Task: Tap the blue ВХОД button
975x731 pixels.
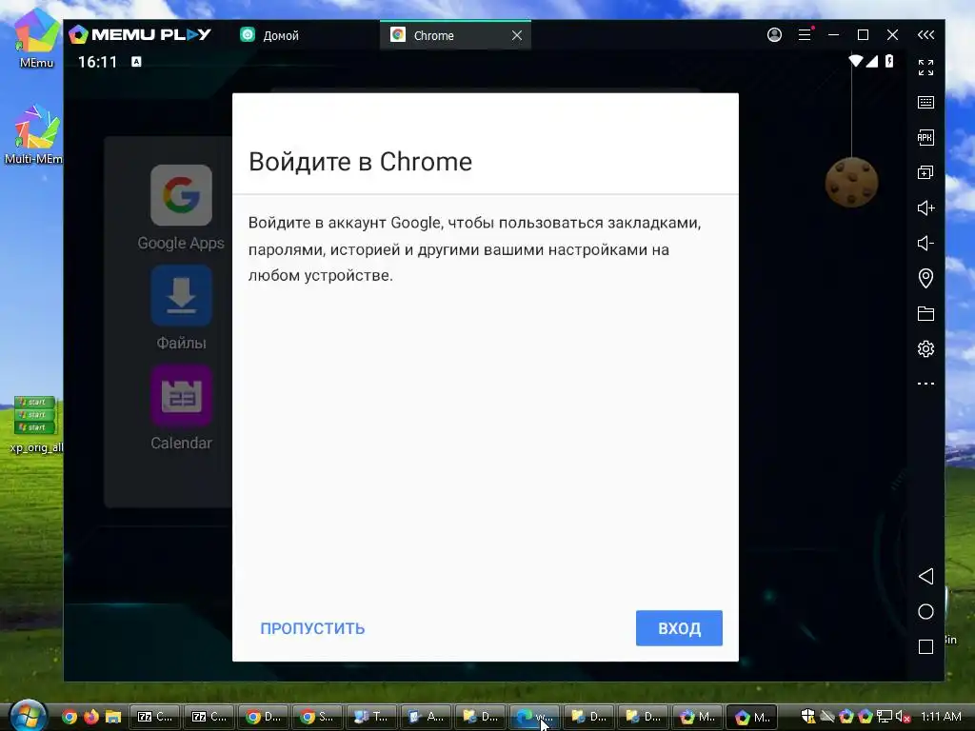Action: tap(679, 628)
